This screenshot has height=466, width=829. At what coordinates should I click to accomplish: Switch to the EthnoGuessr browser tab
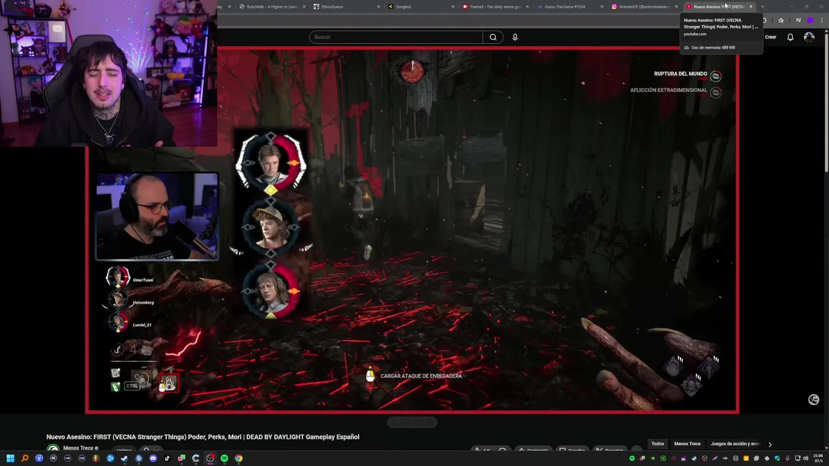[x=345, y=6]
